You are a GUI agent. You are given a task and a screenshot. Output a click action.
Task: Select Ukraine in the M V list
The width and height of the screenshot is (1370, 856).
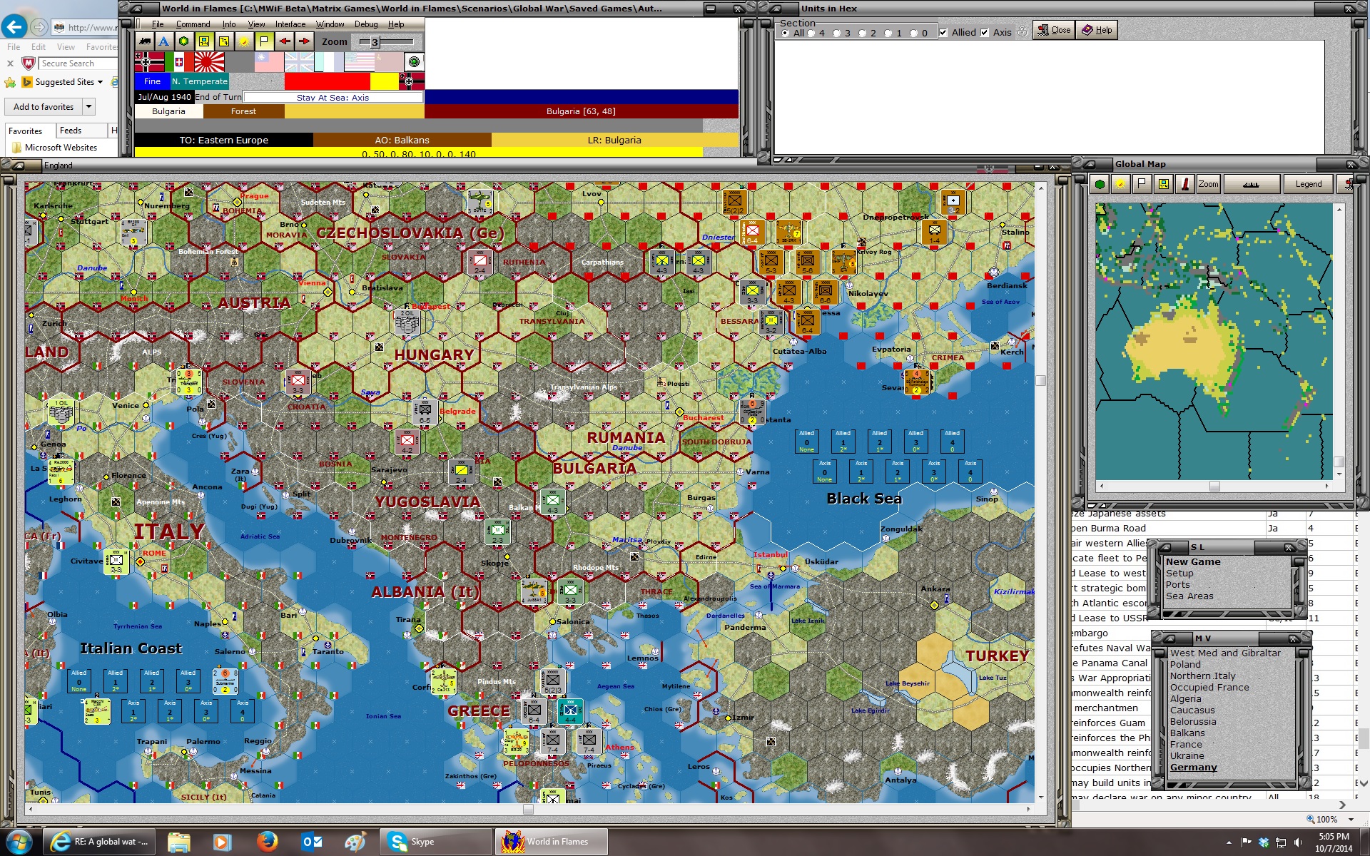click(1187, 756)
